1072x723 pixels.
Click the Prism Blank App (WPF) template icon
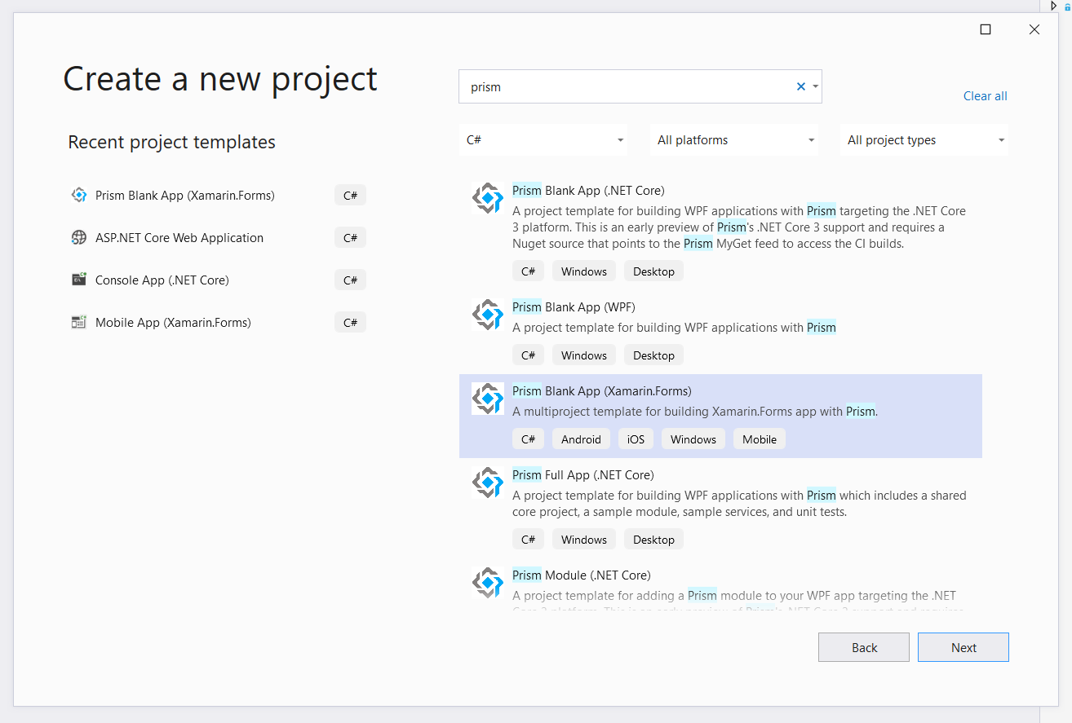(488, 315)
